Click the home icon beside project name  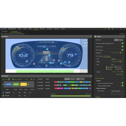[x=9, y=29]
